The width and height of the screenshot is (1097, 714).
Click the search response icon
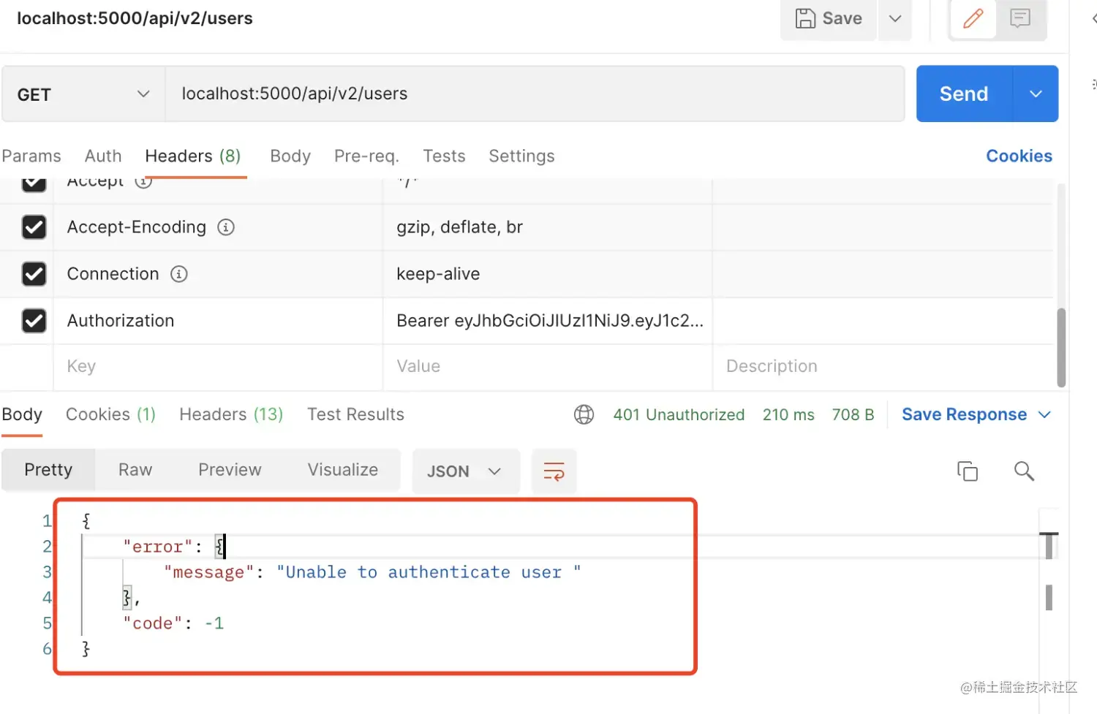coord(1024,471)
